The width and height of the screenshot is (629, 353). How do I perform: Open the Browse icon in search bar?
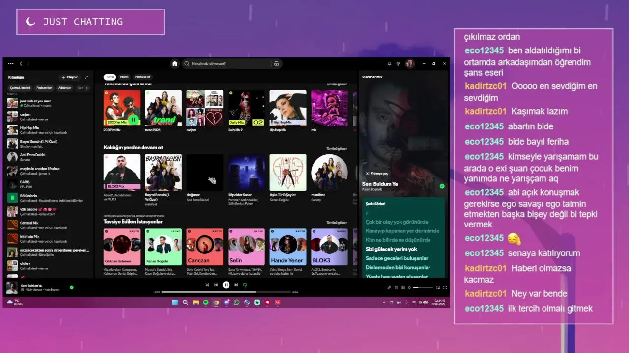[276, 64]
